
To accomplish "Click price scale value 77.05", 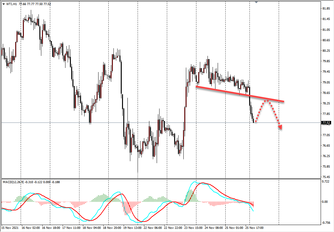I will coord(326,135).
